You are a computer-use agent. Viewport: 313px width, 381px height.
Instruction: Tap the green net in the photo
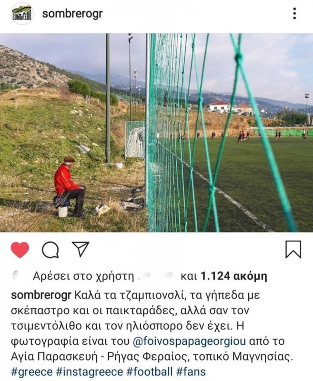219,133
